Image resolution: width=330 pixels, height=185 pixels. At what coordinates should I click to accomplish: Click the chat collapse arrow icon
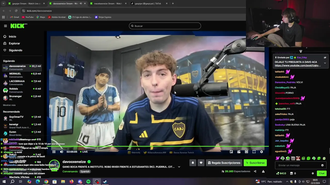click(301, 51)
